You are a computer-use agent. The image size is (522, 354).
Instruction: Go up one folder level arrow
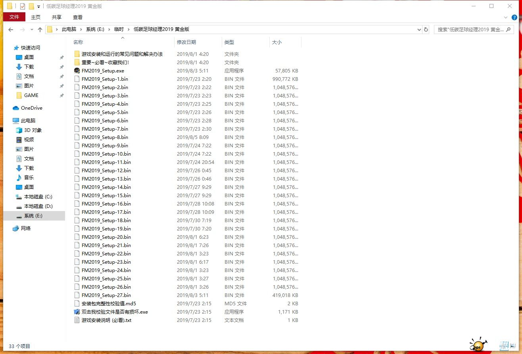pos(40,30)
